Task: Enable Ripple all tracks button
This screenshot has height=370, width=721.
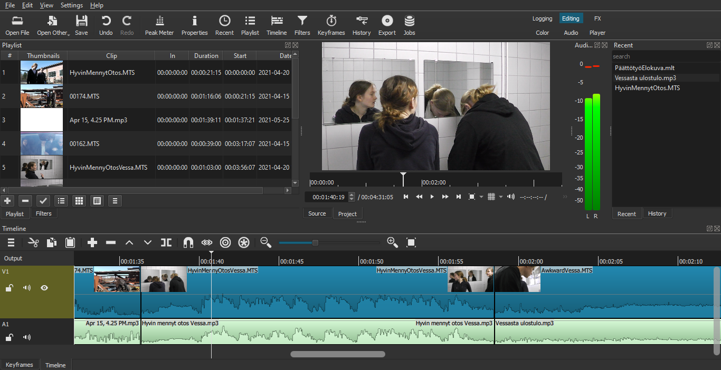Action: click(x=243, y=242)
